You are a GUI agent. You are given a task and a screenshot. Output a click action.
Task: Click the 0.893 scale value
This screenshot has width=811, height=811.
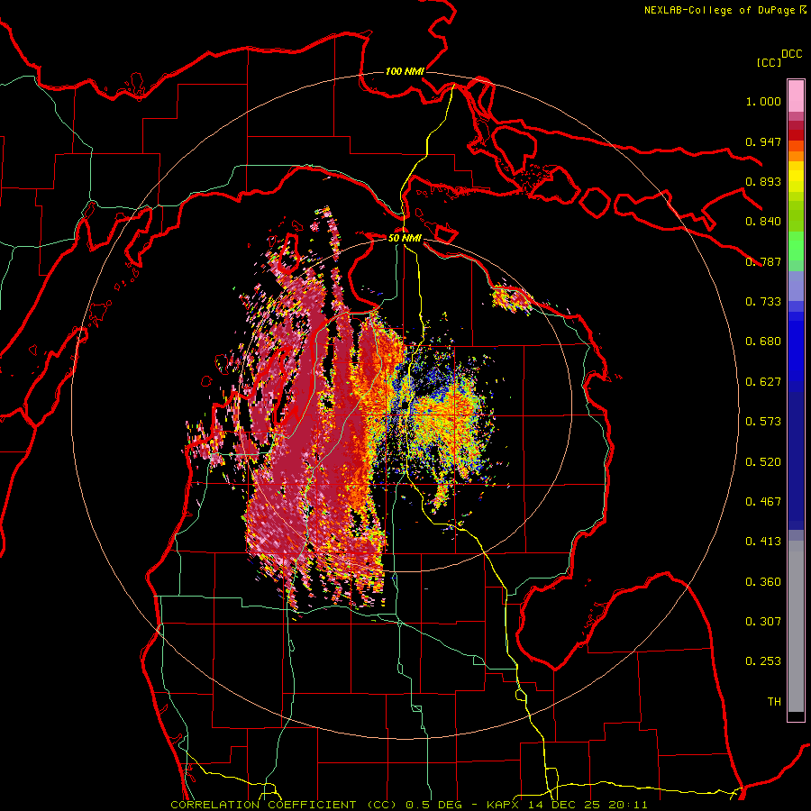tap(763, 181)
